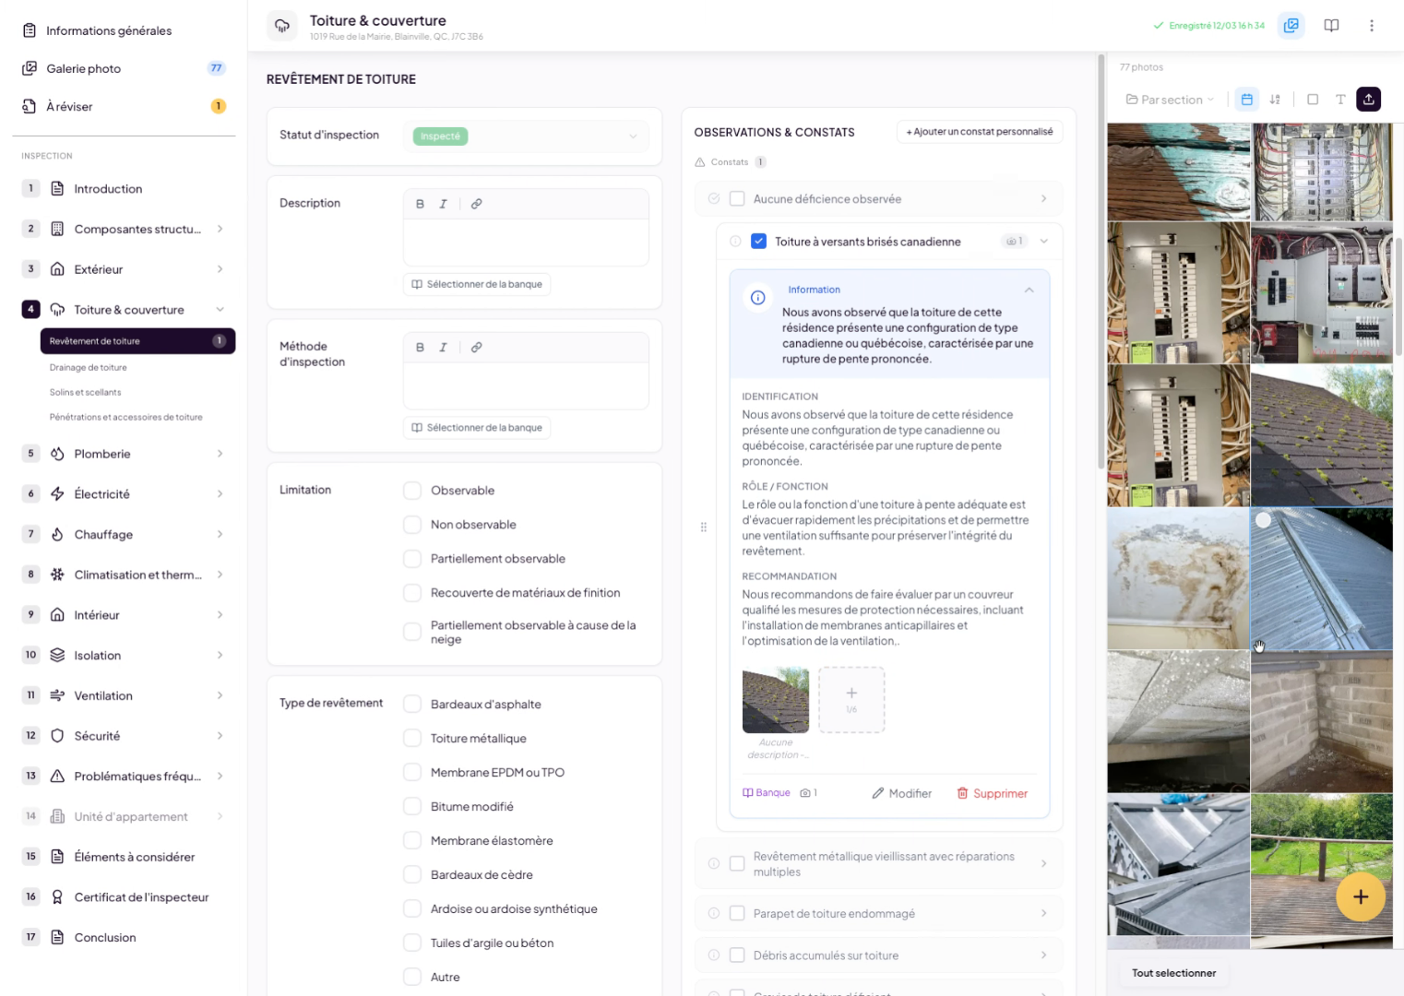
Task: Click the bold icon in Description editor
Action: tap(420, 204)
